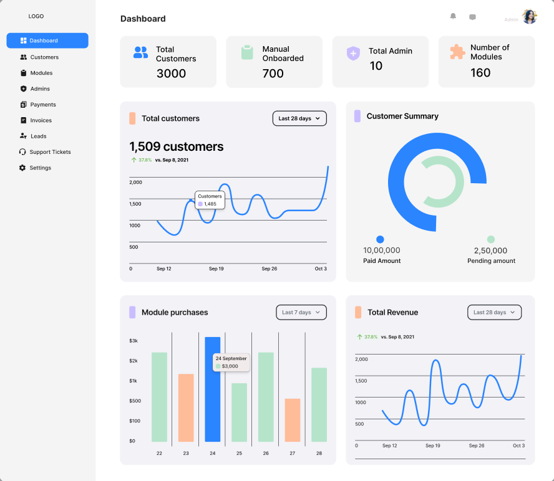Select the highlighted Dashboard sidebar button
Viewport: 554px width, 481px height.
point(47,40)
